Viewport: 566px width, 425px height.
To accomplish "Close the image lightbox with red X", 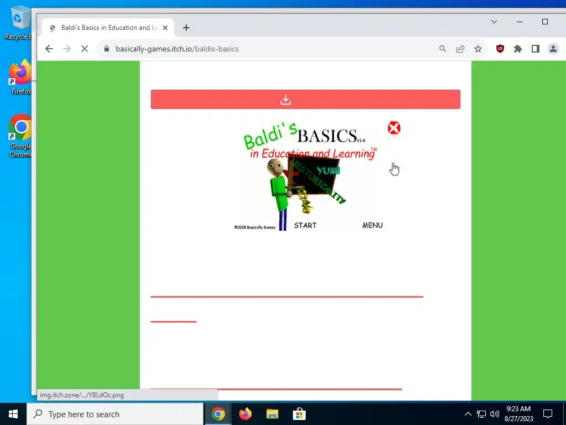I will 394,128.
